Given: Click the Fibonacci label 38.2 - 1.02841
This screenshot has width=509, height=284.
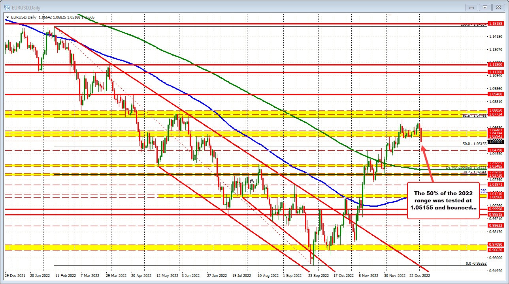Looking at the screenshot, I should [474, 172].
